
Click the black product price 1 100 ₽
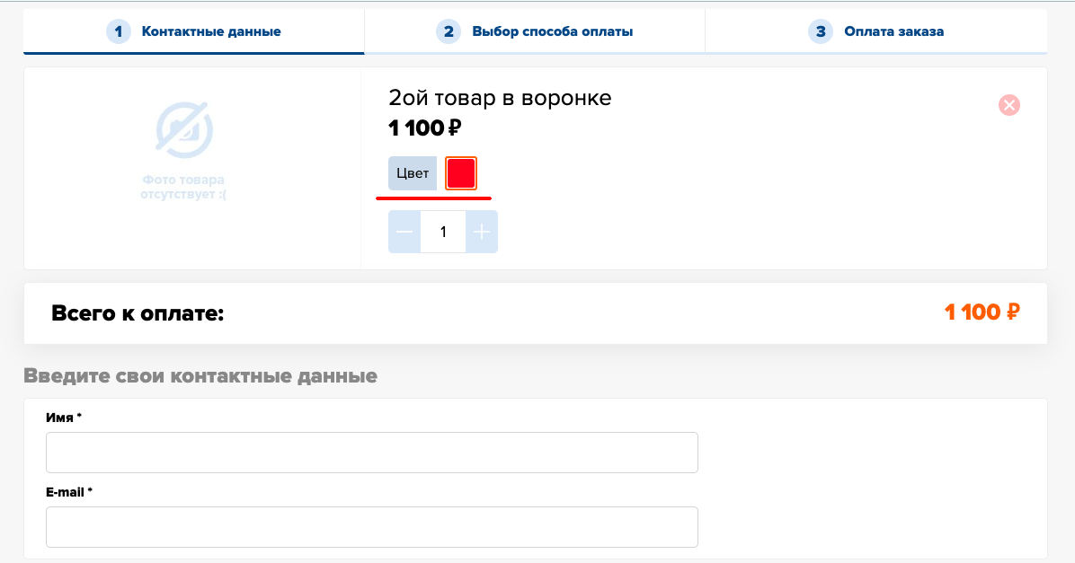[x=424, y=128]
